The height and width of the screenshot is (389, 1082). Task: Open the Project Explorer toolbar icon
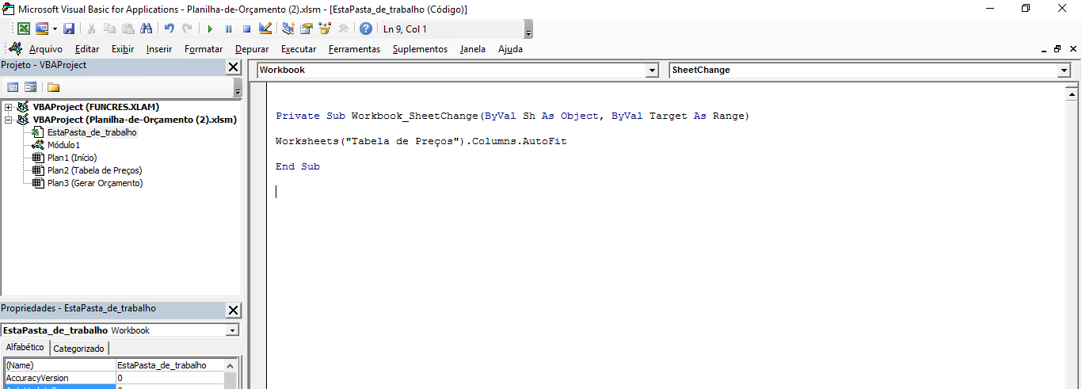288,29
